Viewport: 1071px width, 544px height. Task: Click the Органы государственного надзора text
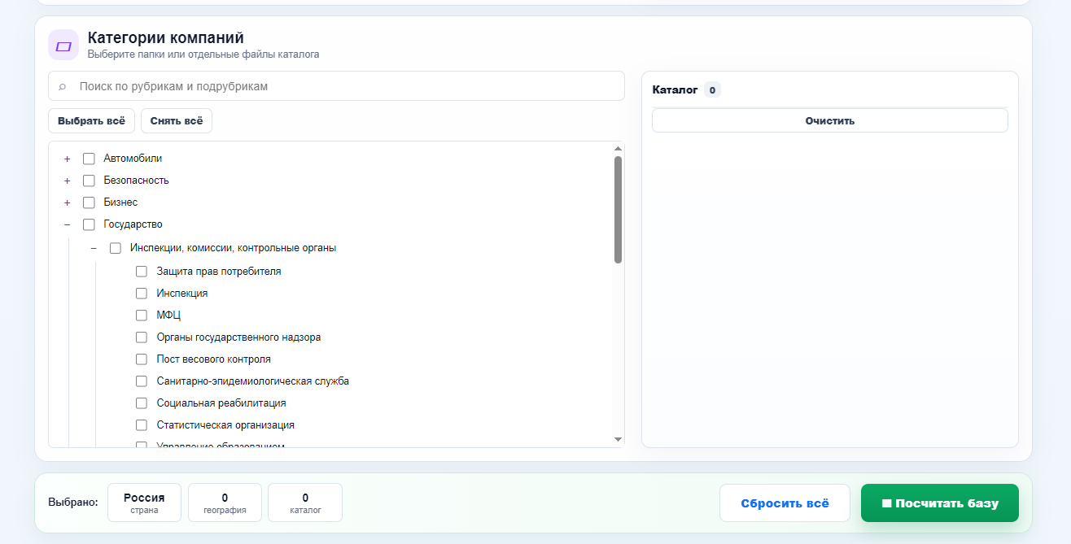238,337
